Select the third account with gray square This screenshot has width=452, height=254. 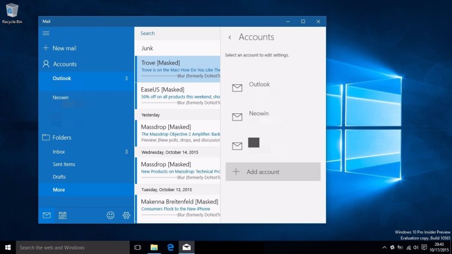(x=273, y=145)
